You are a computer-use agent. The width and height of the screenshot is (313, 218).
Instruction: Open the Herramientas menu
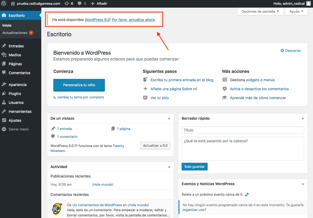(20, 111)
